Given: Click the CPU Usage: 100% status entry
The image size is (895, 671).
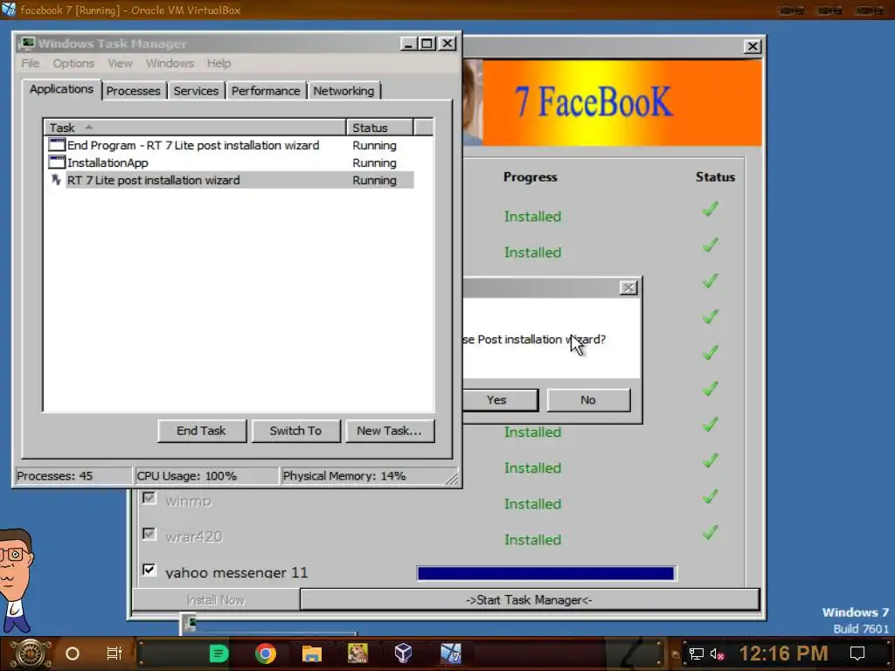Looking at the screenshot, I should (206, 476).
